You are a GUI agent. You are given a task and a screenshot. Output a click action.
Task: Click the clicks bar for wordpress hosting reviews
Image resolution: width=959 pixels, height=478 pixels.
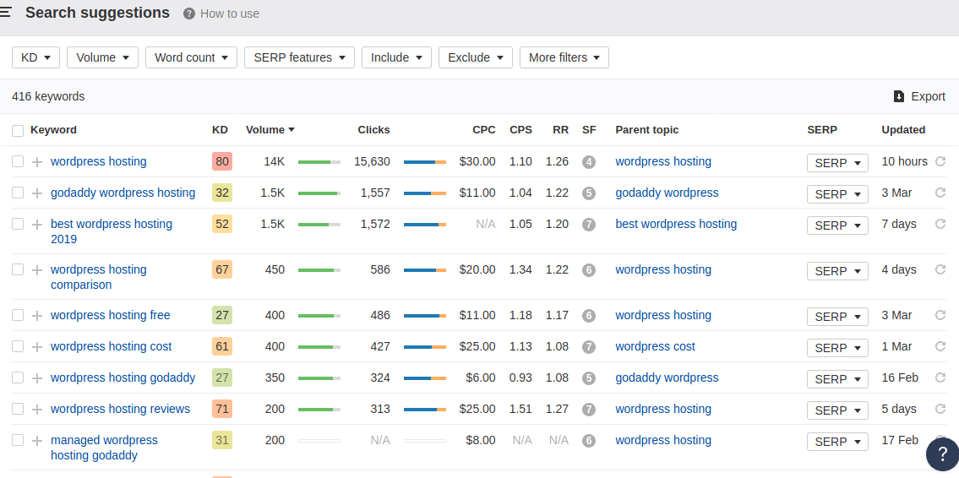[x=425, y=409]
